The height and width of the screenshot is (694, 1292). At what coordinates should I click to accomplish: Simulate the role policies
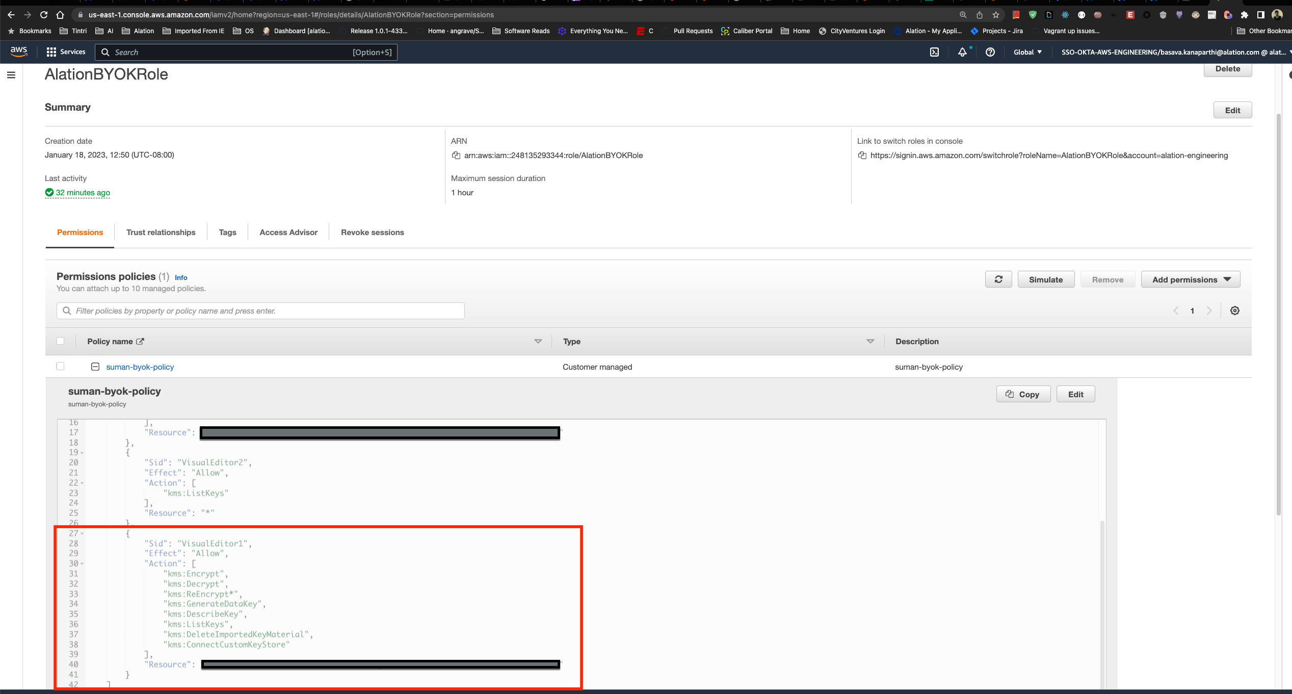(x=1046, y=279)
